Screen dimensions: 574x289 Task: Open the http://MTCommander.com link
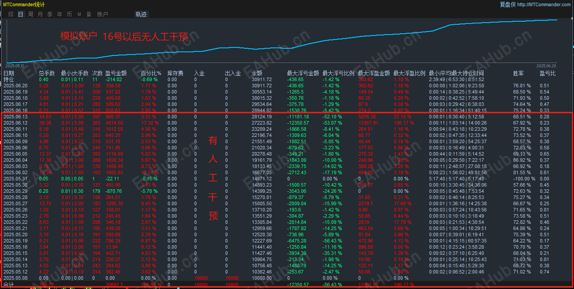click(x=544, y=4)
